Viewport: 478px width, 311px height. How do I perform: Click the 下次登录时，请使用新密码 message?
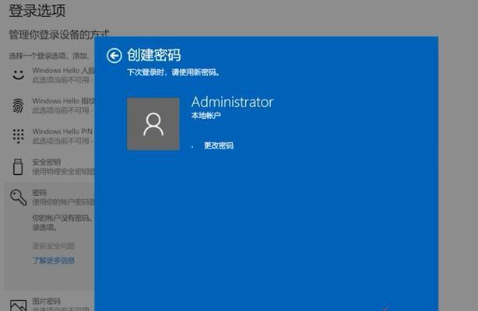click(173, 72)
